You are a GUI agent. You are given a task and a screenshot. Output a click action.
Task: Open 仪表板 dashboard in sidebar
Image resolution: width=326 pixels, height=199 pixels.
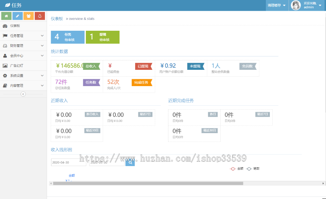pos(23,26)
